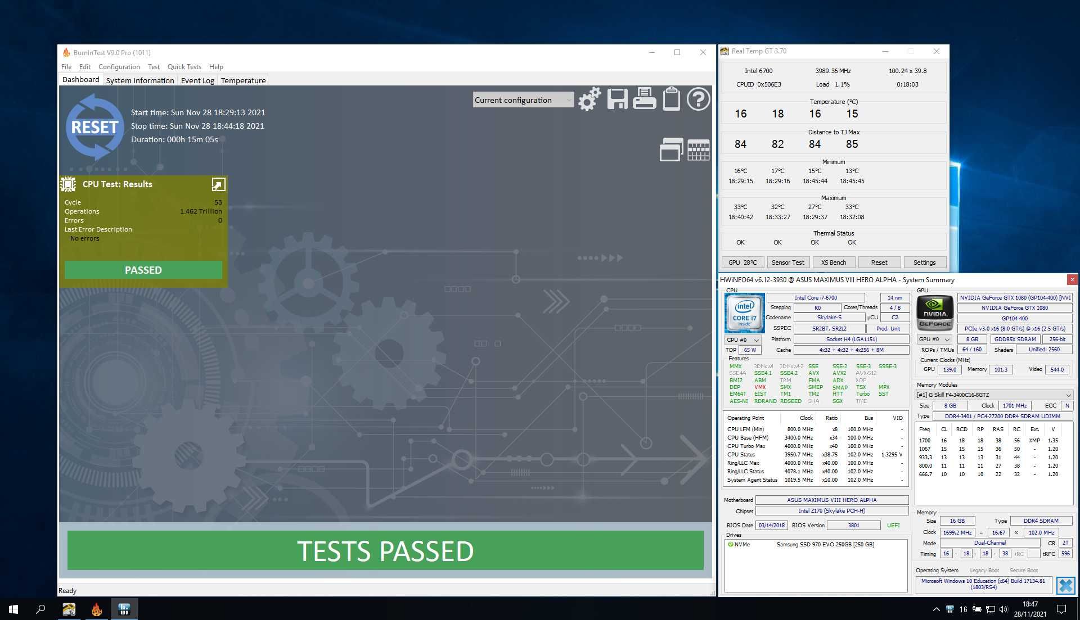This screenshot has height=620, width=1080.
Task: Click the cascade windows icon in BurnInTest
Action: 671,150
